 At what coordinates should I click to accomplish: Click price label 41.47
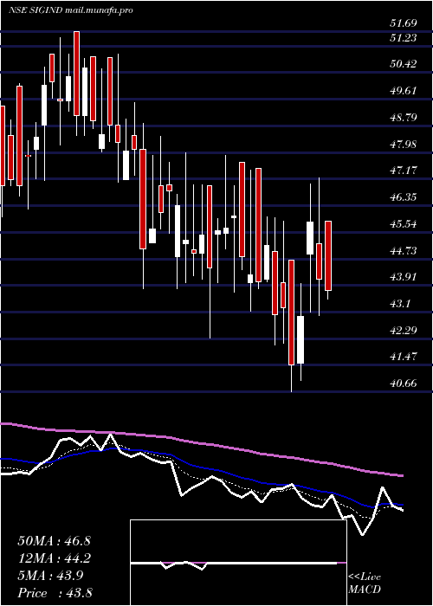(x=404, y=357)
